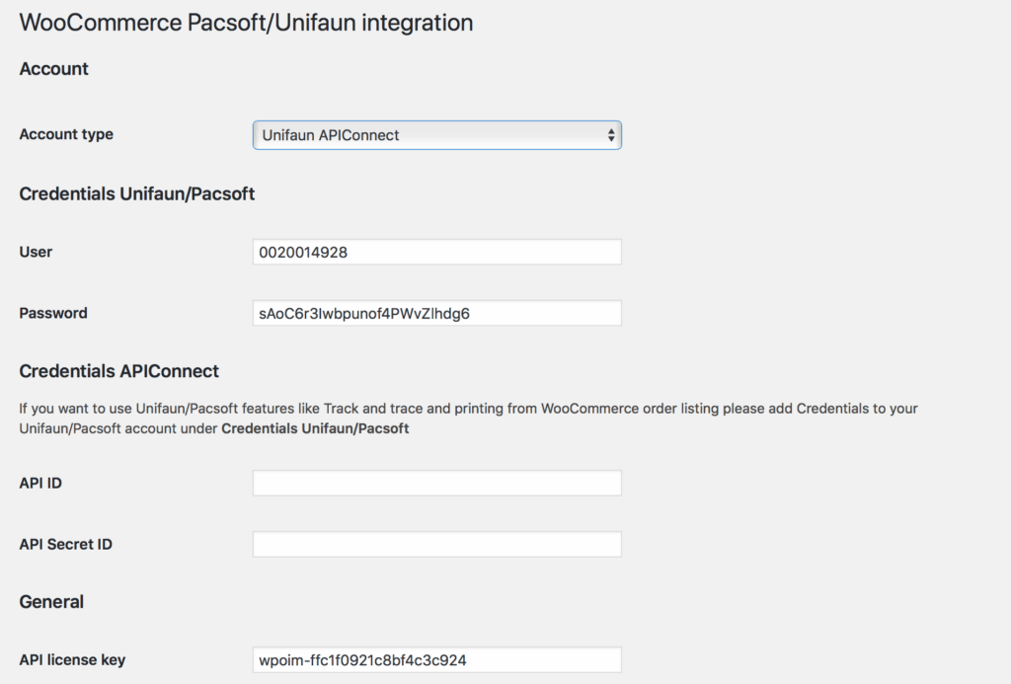The image size is (1011, 684).
Task: Click the API license key field
Action: 436,659
